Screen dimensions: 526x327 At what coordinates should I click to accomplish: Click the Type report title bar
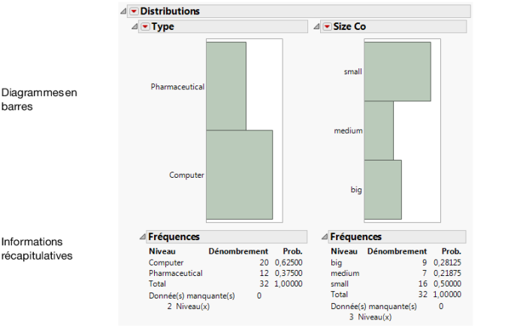click(x=225, y=27)
